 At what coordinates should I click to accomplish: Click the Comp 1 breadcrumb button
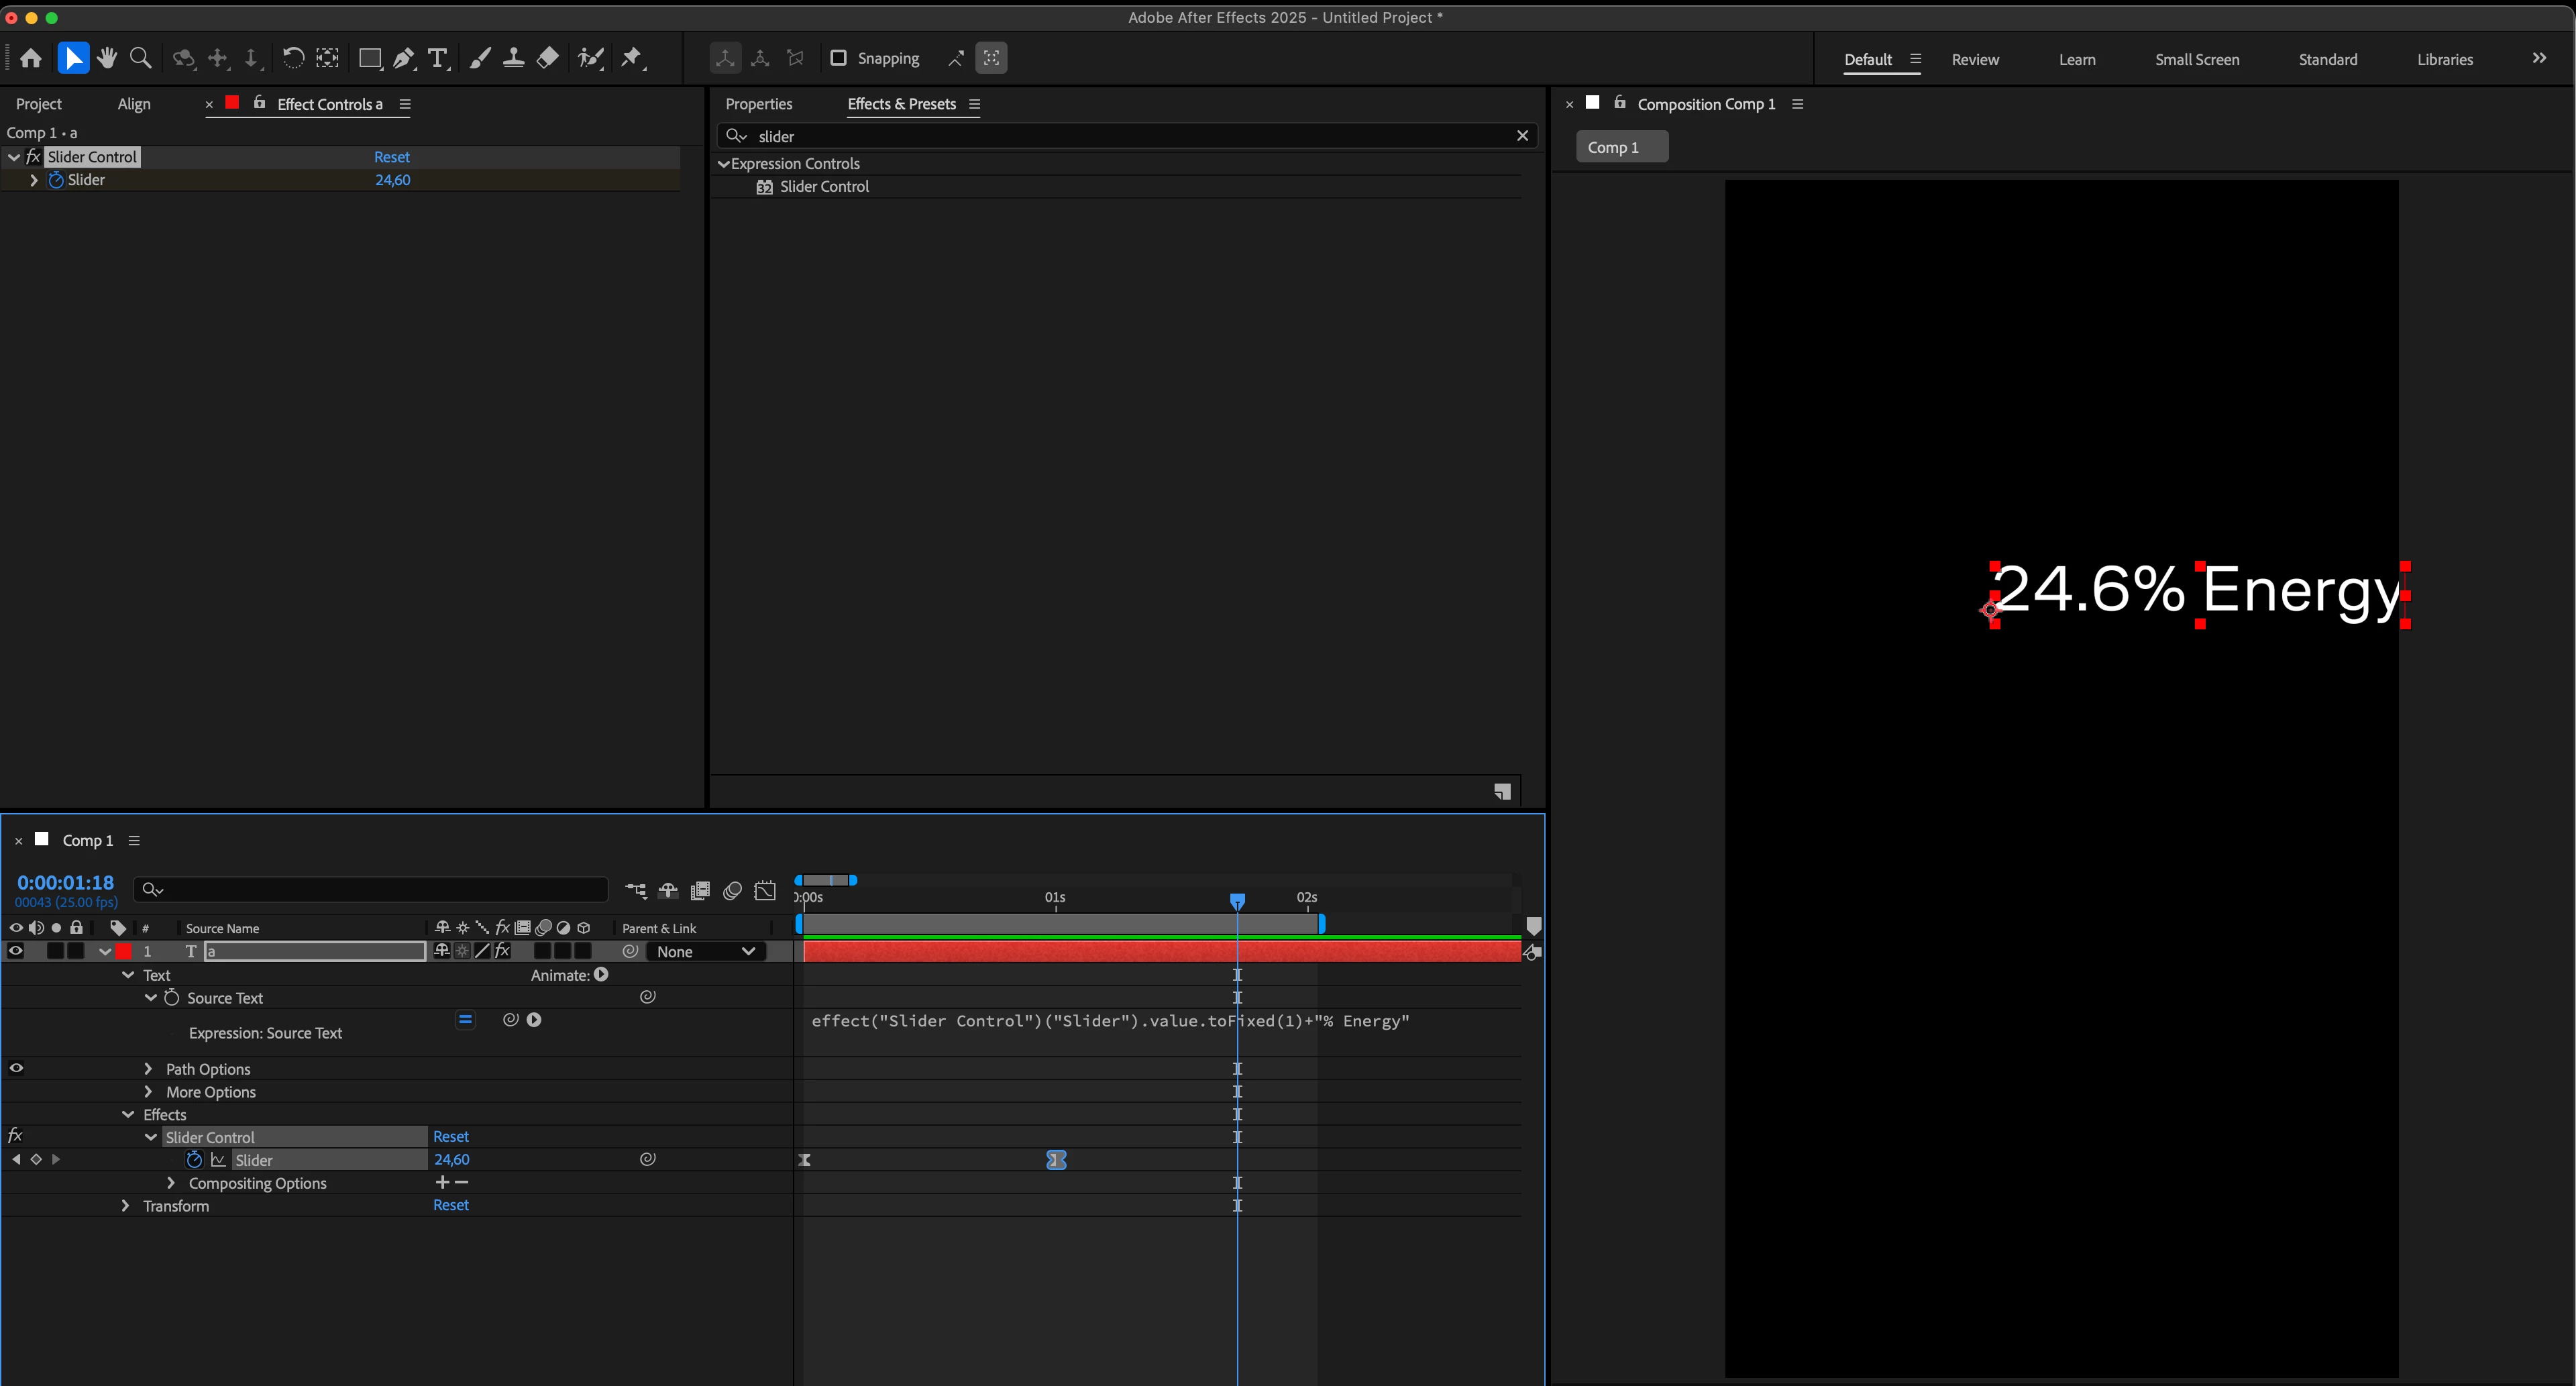click(x=1613, y=147)
